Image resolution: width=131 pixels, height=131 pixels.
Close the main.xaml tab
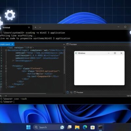pos(12,44)
